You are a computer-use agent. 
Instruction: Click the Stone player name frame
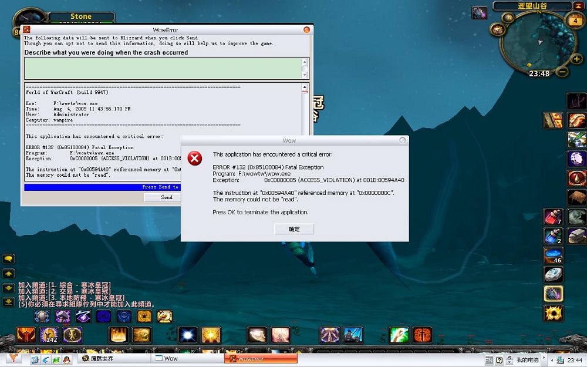click(81, 16)
